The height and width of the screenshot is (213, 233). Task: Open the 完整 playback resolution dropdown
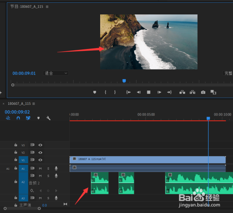[x=228, y=73]
